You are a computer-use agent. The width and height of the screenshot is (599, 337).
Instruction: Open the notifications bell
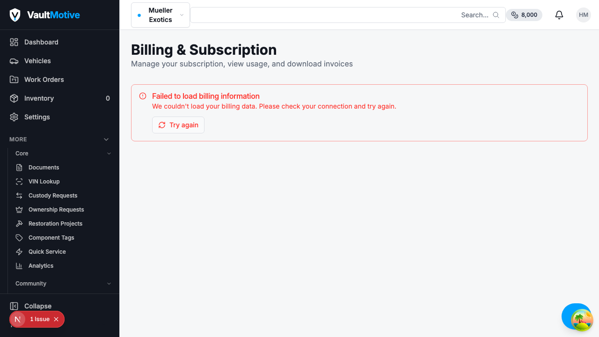click(x=559, y=15)
